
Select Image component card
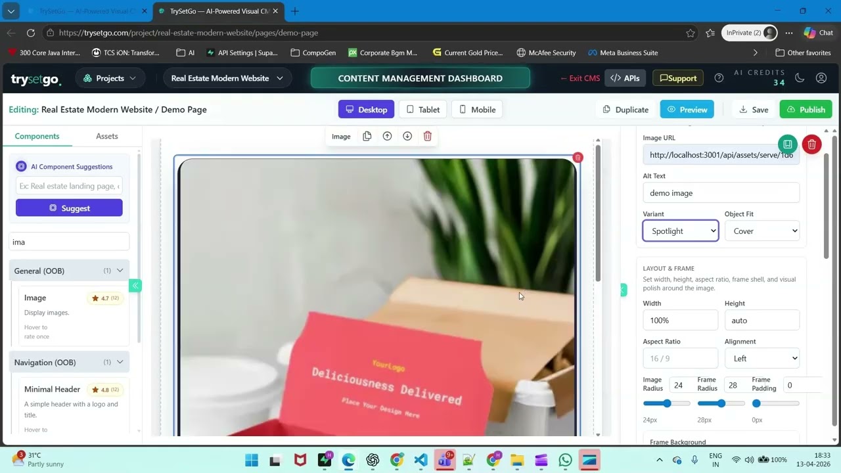(x=74, y=316)
